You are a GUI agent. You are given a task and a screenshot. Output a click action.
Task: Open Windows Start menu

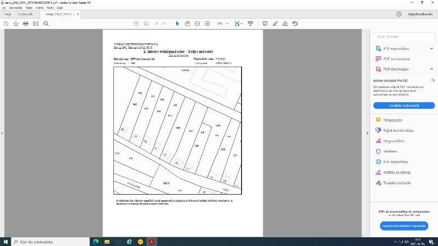coord(5,242)
